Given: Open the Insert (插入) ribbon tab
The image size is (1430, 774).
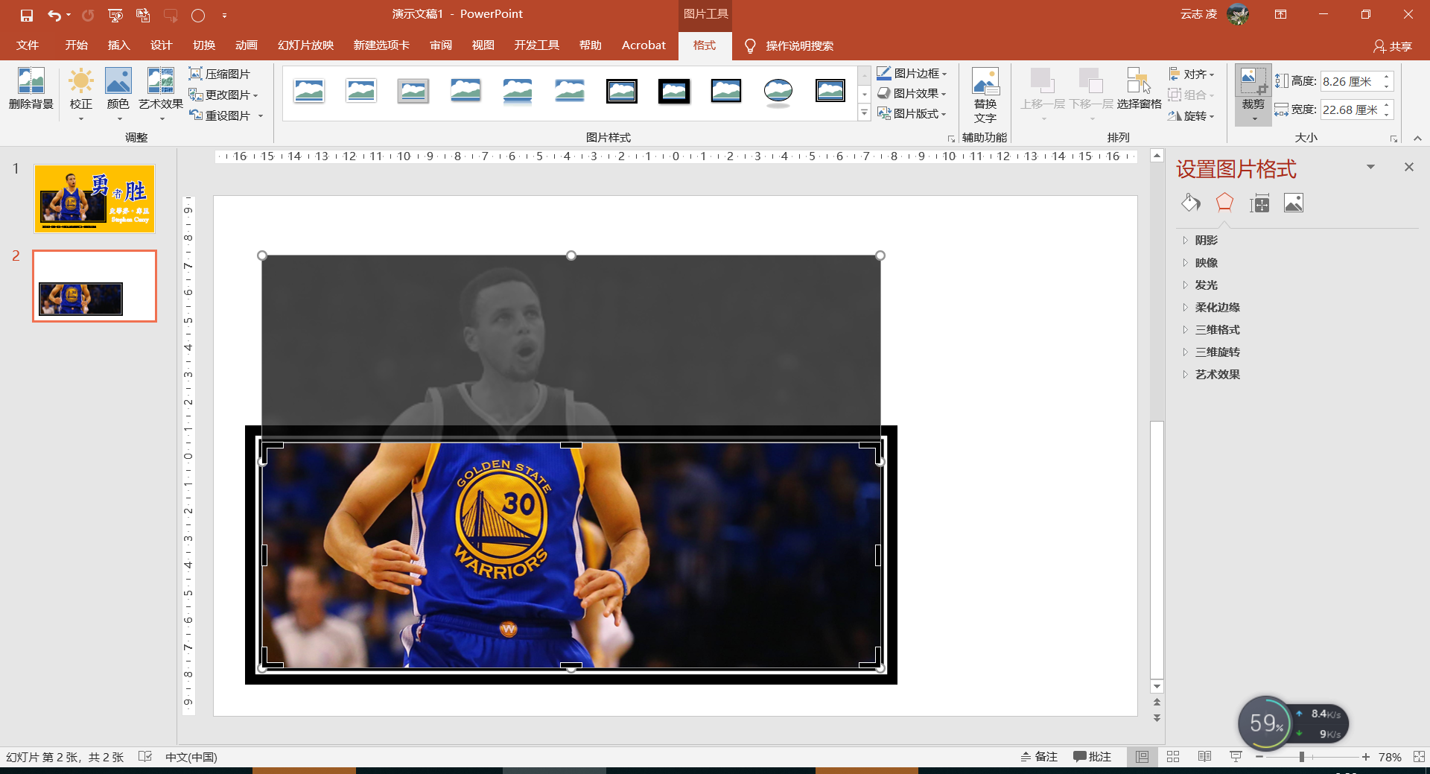Looking at the screenshot, I should click(x=118, y=45).
